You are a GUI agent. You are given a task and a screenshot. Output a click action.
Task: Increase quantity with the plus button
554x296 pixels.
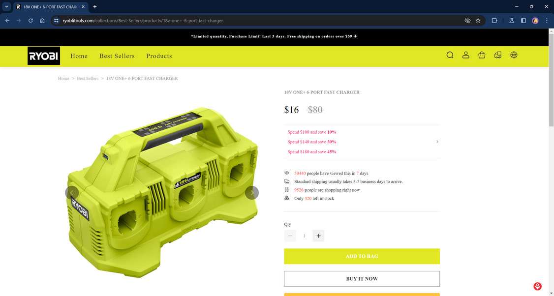(318, 236)
